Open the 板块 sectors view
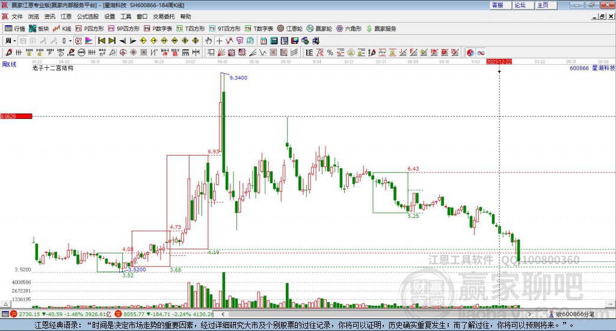 click(x=38, y=29)
